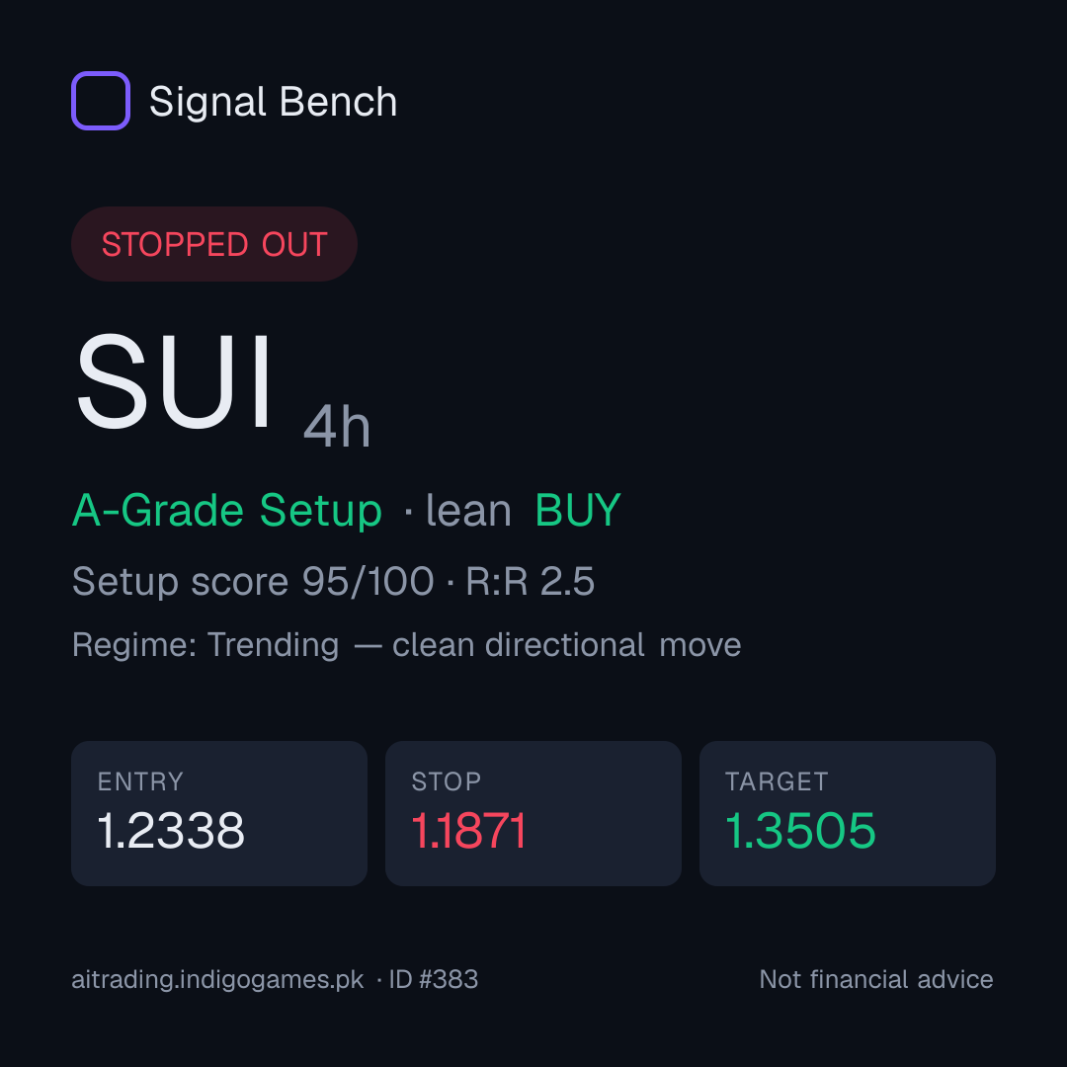Click the green target value 1.3505
The image size is (1067, 1067).
800,831
